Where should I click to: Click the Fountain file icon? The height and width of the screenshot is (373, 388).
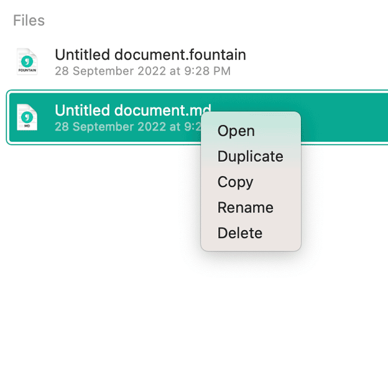point(27,62)
